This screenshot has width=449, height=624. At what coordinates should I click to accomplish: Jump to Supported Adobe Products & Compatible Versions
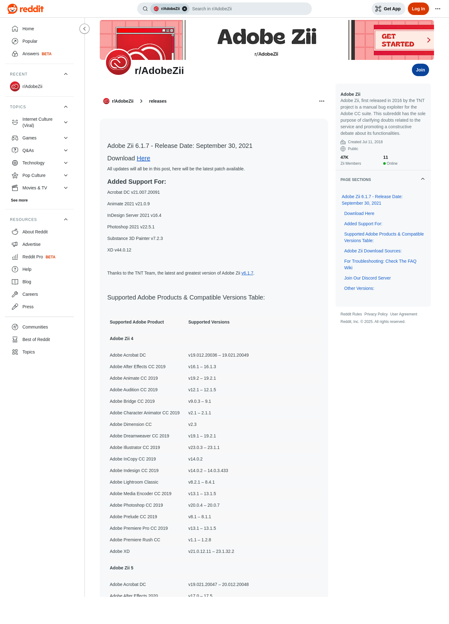click(x=384, y=237)
